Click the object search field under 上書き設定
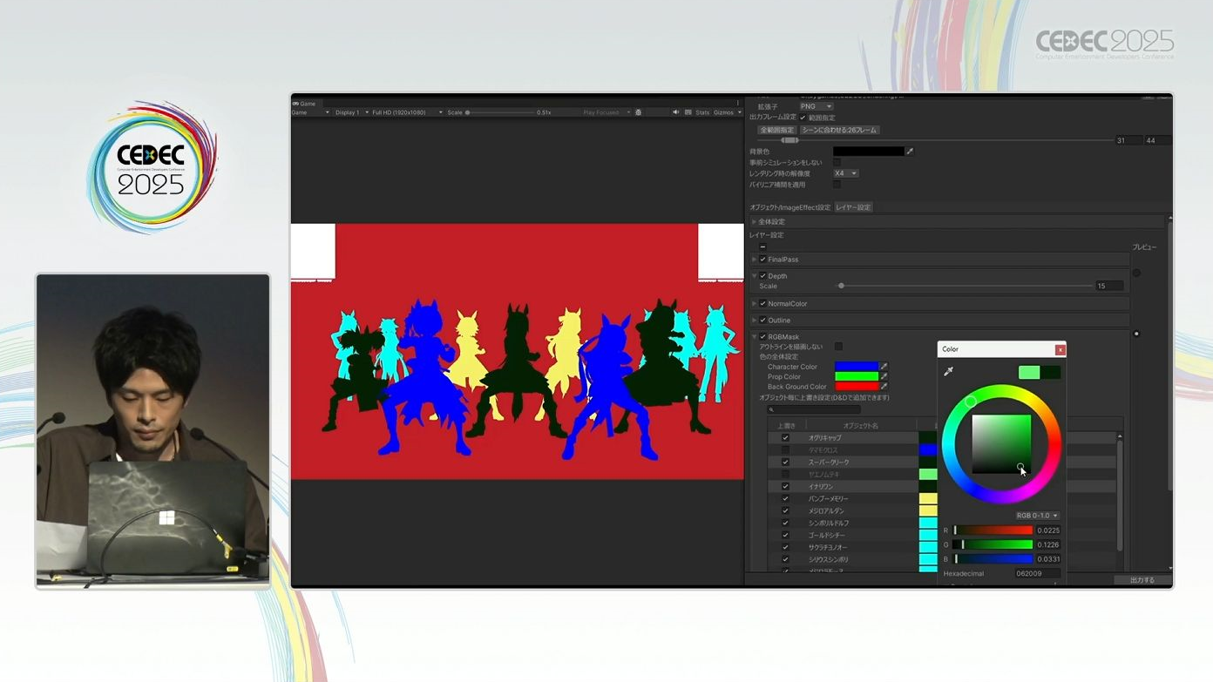 pos(813,409)
